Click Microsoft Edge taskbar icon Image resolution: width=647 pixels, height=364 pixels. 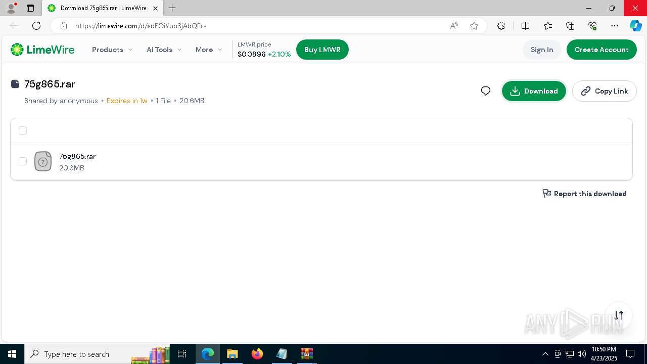(x=208, y=354)
